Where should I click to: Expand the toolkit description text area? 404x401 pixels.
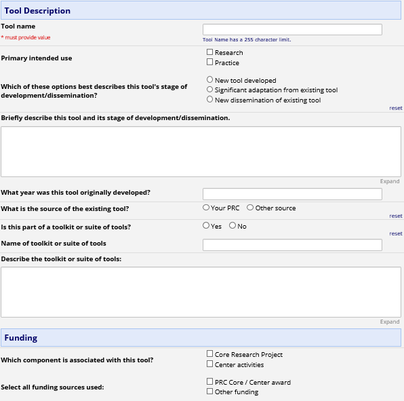click(390, 322)
